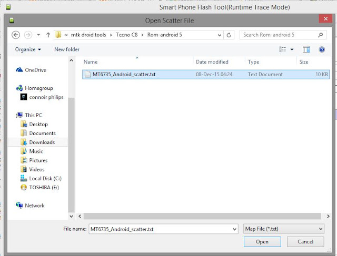Open Local Disk (C:)

(x=45, y=179)
